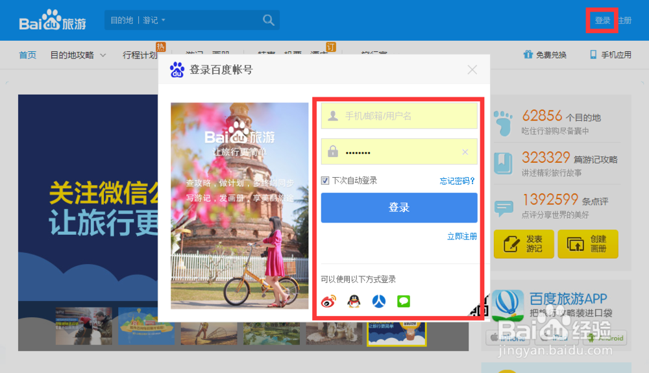Click the login dialog travel photo

click(x=239, y=206)
